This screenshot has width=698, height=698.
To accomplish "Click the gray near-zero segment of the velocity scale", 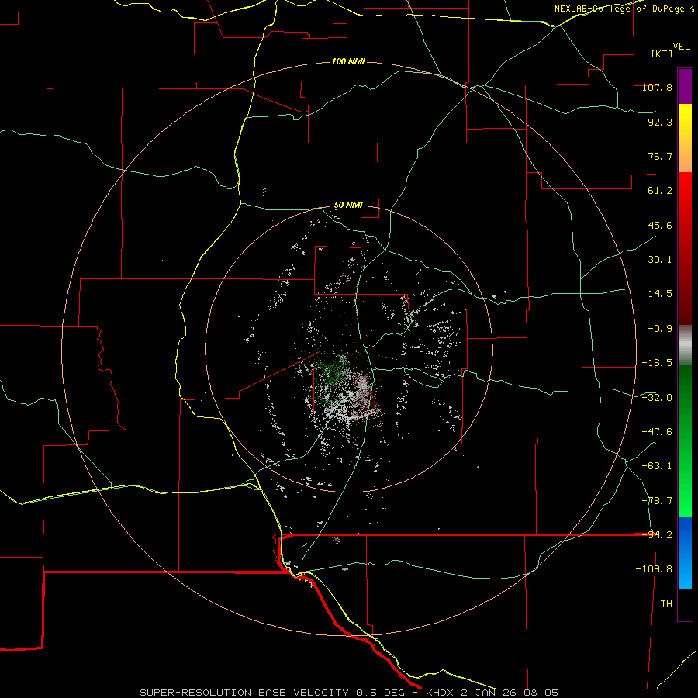I will [x=685, y=344].
